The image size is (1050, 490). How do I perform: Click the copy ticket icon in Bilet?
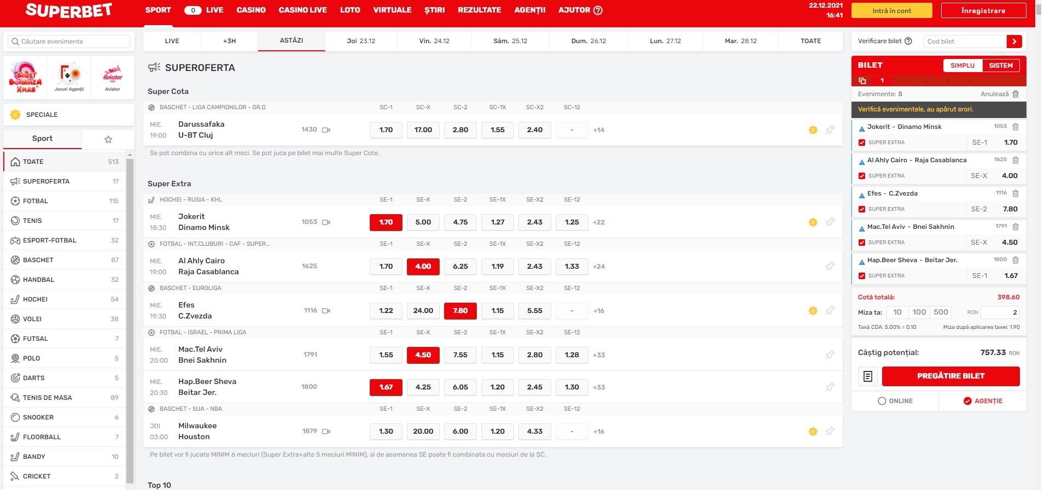[x=862, y=80]
